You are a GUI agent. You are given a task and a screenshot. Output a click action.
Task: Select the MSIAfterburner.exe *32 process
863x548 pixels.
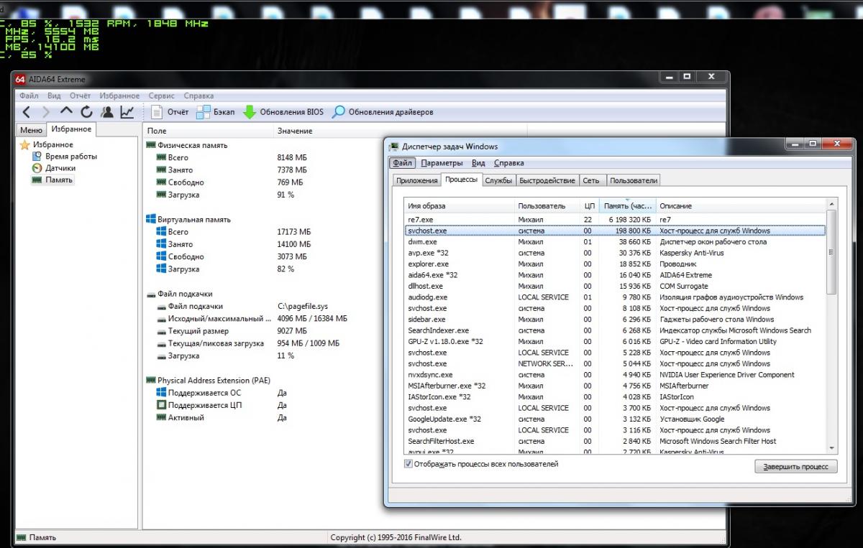click(x=615, y=386)
